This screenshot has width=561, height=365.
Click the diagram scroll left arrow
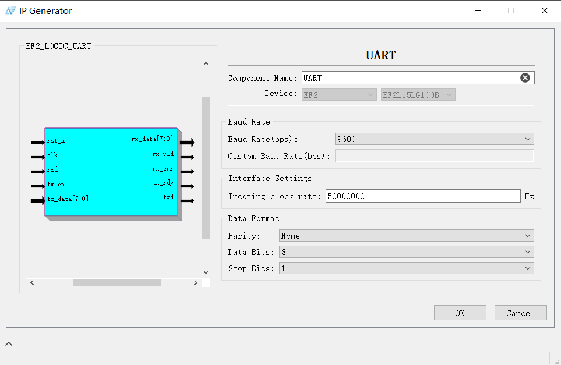click(x=32, y=283)
